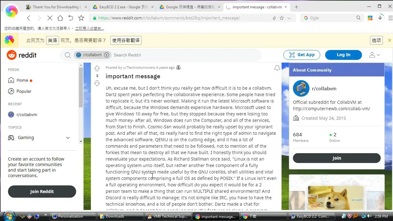Switch to Personalization taskbar window
The width and height of the screenshot is (393, 221).
(73, 216)
